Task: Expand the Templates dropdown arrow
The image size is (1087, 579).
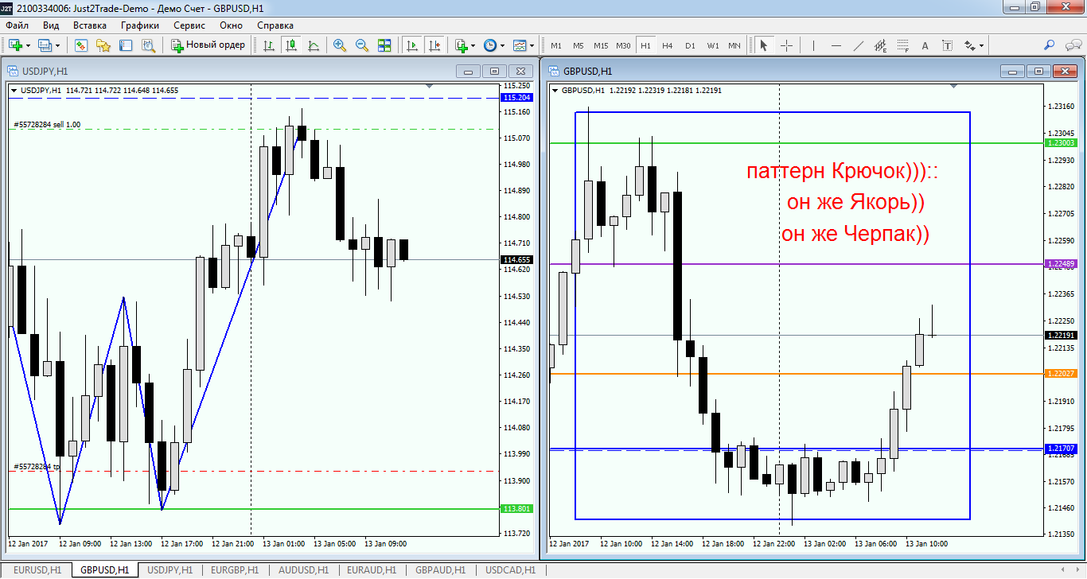Action: point(532,45)
